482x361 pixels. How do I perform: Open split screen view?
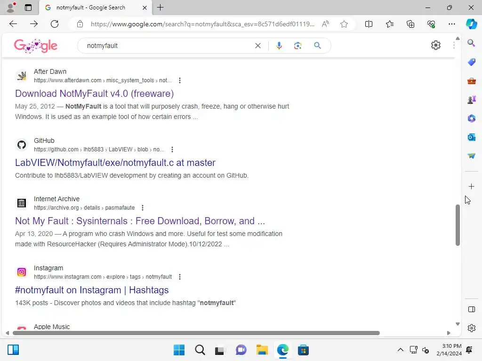point(369,24)
